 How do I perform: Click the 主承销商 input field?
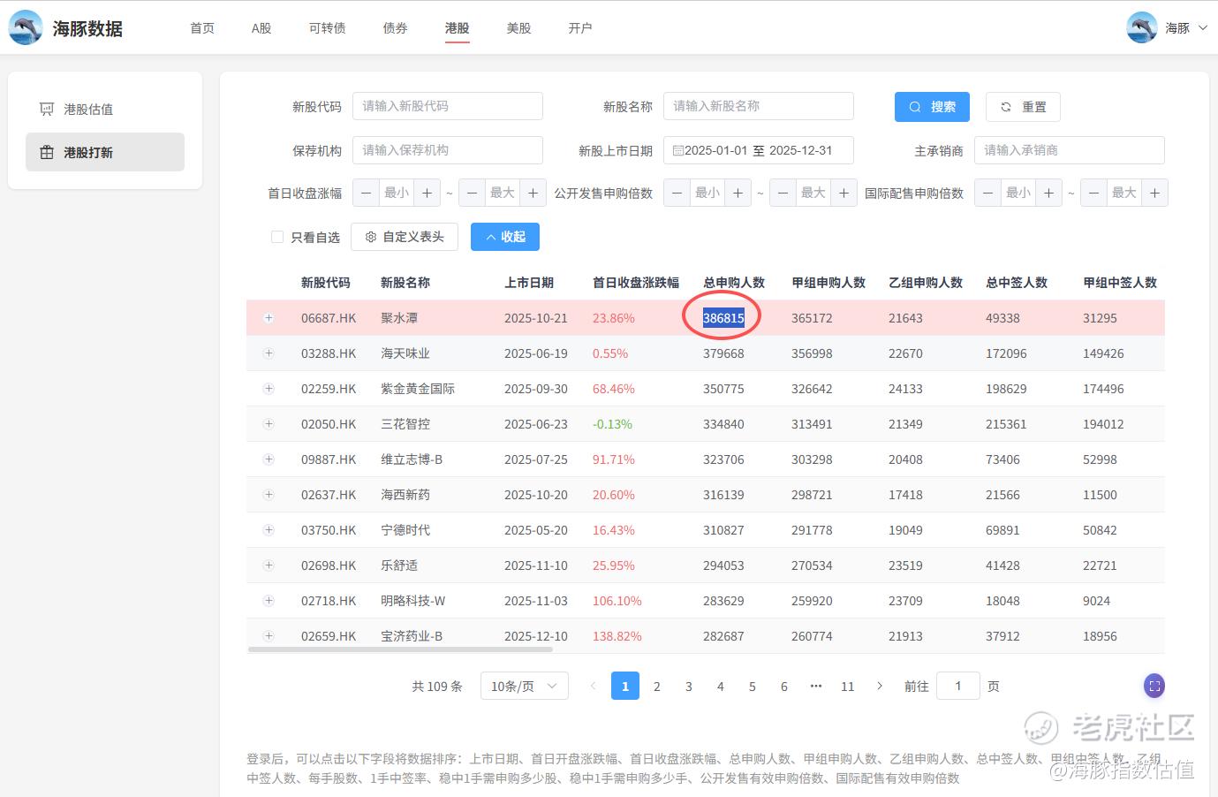tap(1070, 150)
